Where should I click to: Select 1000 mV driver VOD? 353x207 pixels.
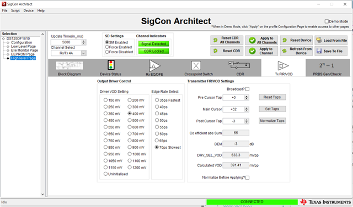click(130, 154)
